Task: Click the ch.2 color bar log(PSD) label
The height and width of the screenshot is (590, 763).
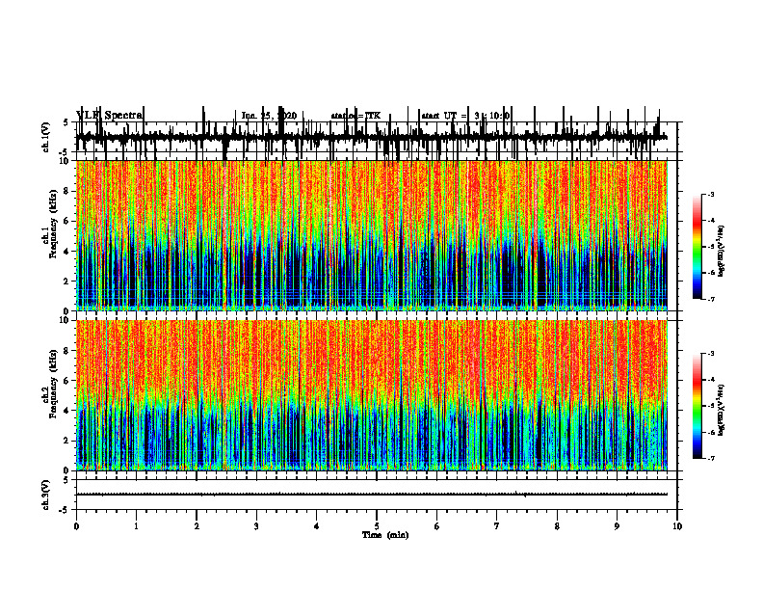Action: 722,410
